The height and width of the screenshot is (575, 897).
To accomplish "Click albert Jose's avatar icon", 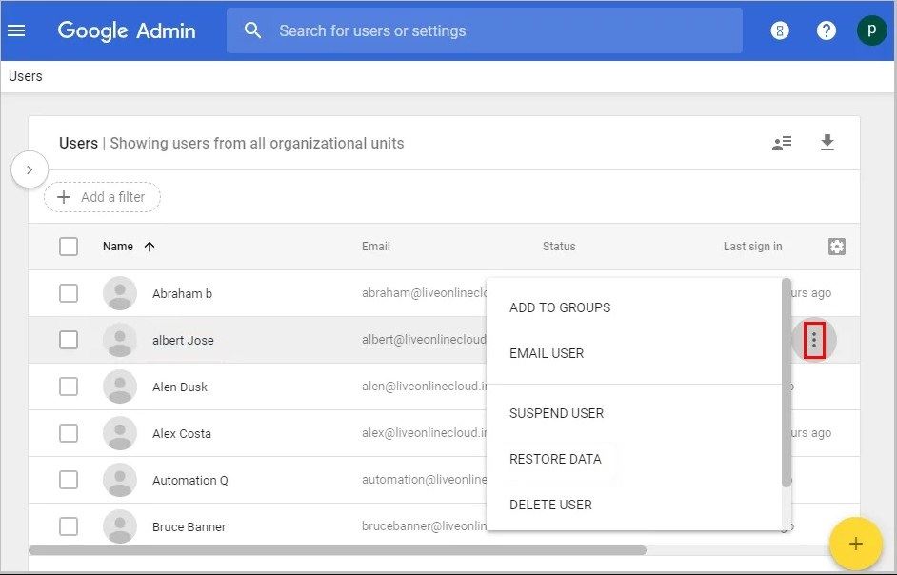I will (x=120, y=341).
